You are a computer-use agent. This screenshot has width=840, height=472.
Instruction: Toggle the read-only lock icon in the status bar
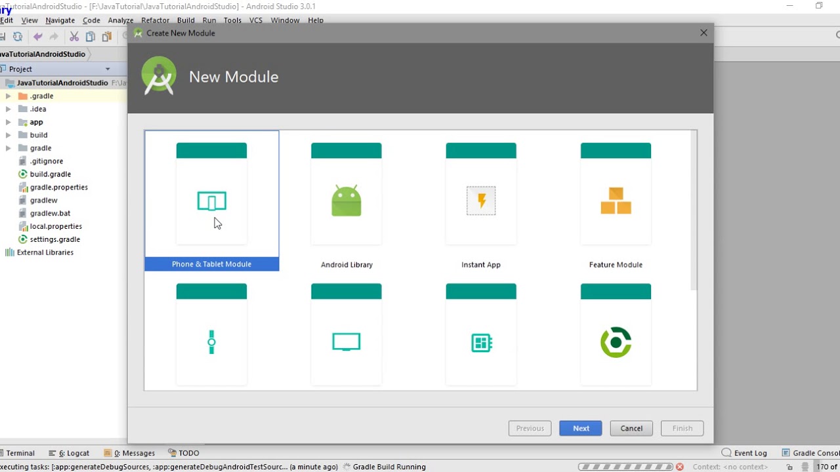tap(789, 467)
